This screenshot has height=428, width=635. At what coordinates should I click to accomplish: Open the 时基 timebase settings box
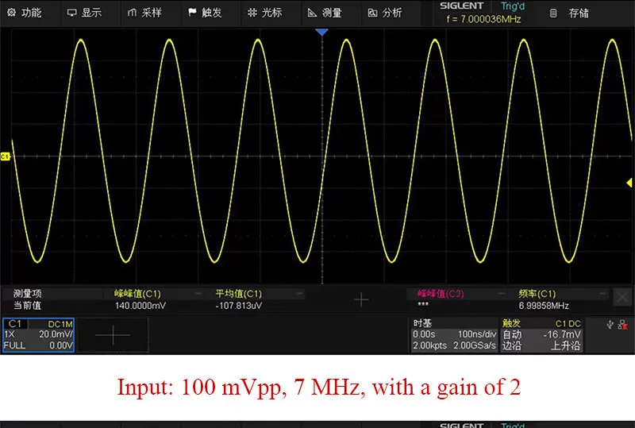tap(454, 335)
